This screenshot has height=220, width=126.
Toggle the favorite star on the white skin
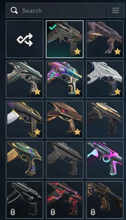[x=117, y=92]
